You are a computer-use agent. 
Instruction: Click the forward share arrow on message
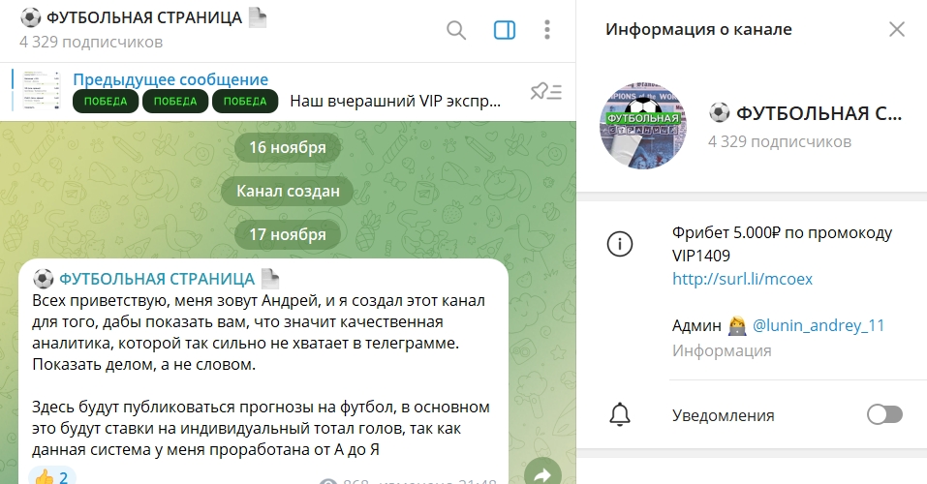point(542,473)
